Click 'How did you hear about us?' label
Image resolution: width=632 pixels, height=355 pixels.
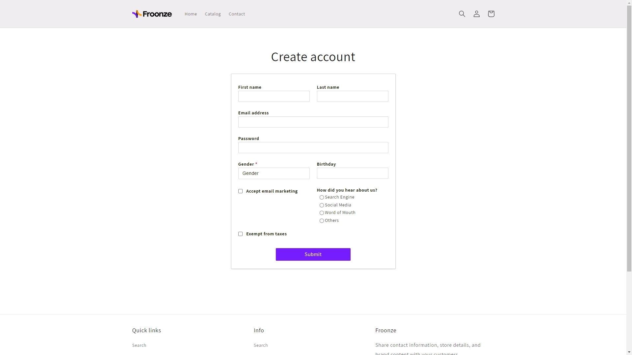347,190
